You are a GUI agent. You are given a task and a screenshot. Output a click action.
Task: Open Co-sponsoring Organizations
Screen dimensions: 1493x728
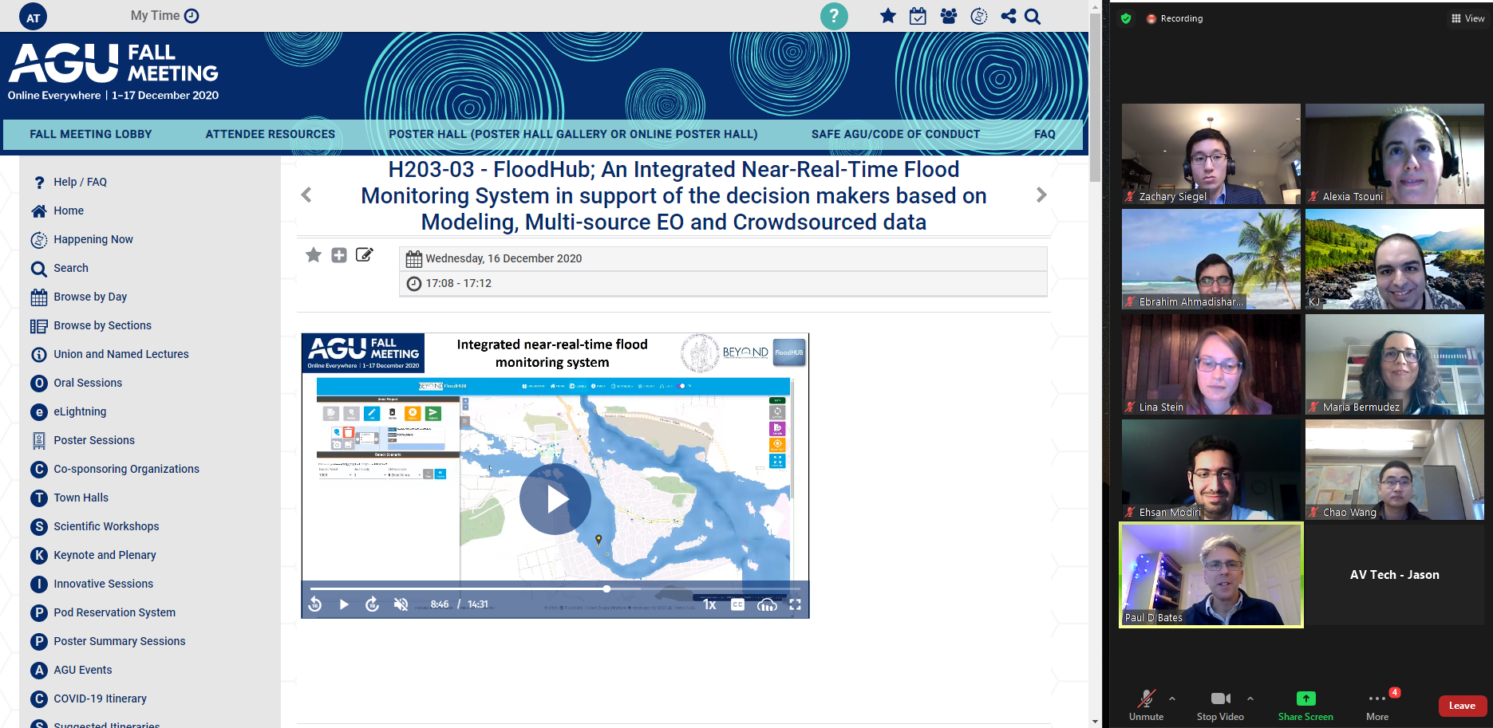[126, 469]
